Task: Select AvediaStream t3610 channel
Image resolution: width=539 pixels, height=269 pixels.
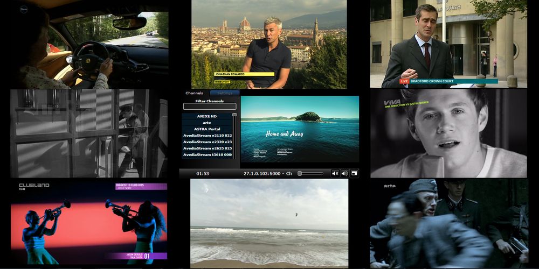Action: [207, 155]
